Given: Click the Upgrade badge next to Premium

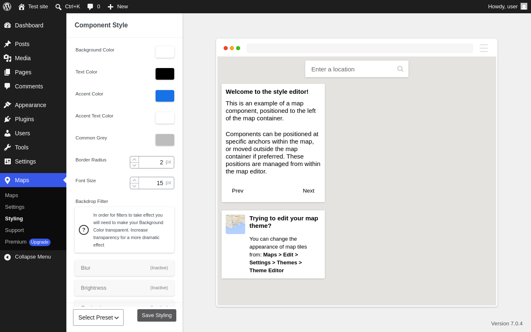Looking at the screenshot, I should pyautogui.click(x=40, y=242).
